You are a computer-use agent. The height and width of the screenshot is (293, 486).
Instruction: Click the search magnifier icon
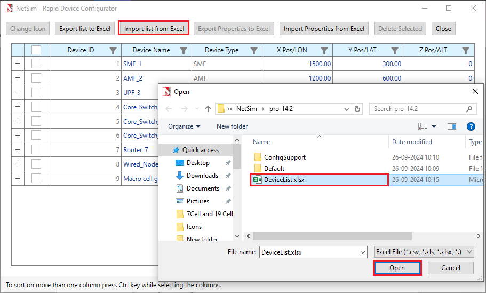(469, 109)
